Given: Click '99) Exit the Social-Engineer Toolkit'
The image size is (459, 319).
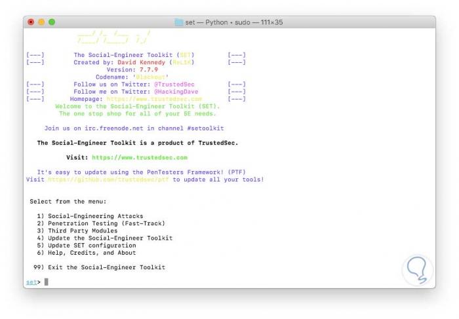Looking at the screenshot, I should point(99,267).
